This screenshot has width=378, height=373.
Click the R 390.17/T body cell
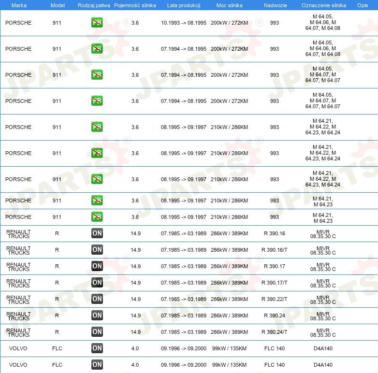[x=275, y=283]
